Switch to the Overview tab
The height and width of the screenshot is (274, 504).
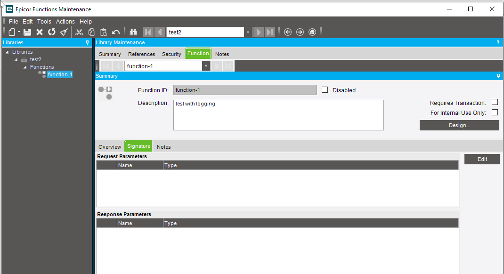coord(110,147)
